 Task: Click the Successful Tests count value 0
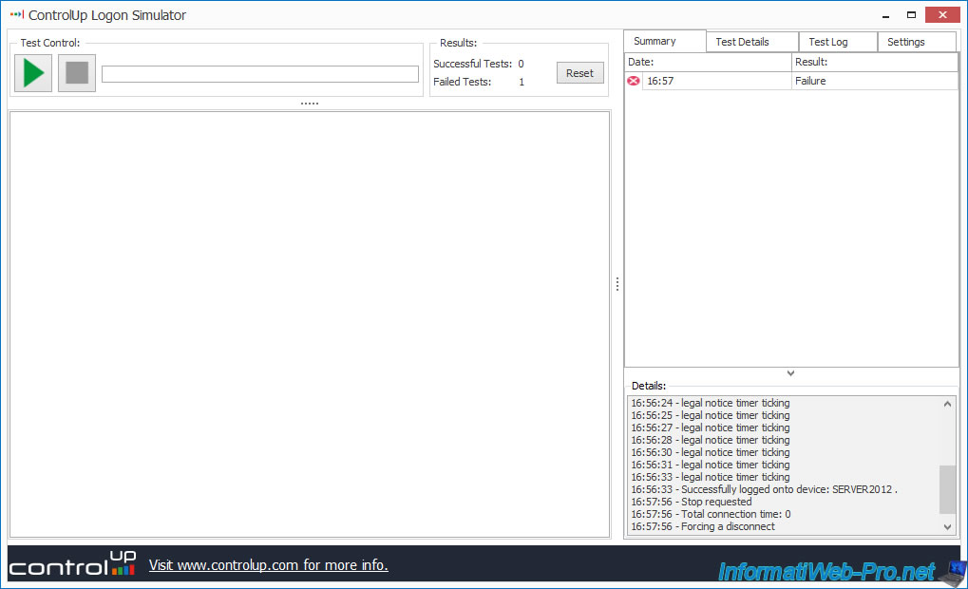click(x=521, y=64)
